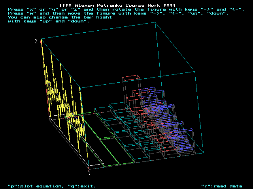The image size is (253, 189).
Task: Click the line starting "Press "m" and then move"
Action: tap(118, 13)
